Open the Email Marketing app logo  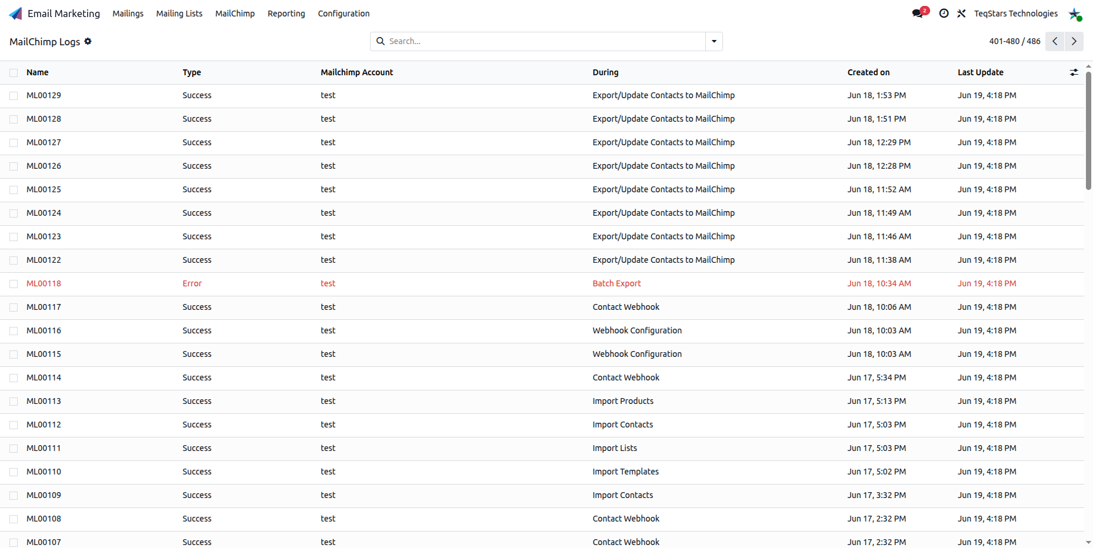[16, 14]
